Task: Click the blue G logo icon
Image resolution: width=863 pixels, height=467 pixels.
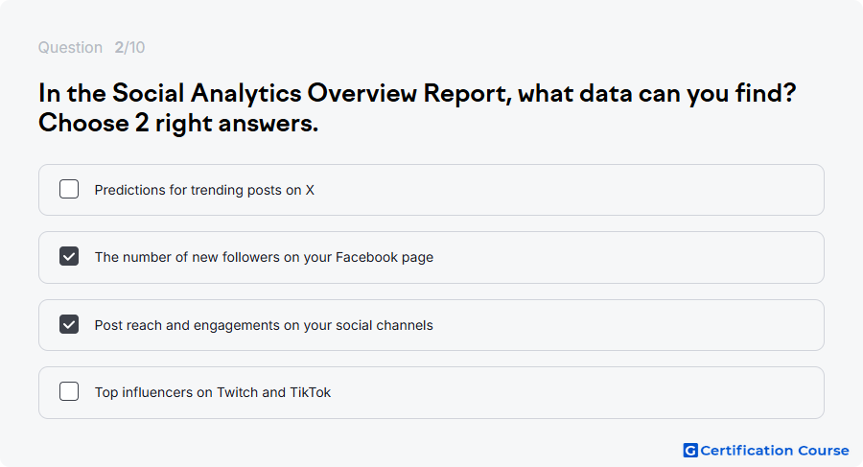Action: tap(690, 451)
